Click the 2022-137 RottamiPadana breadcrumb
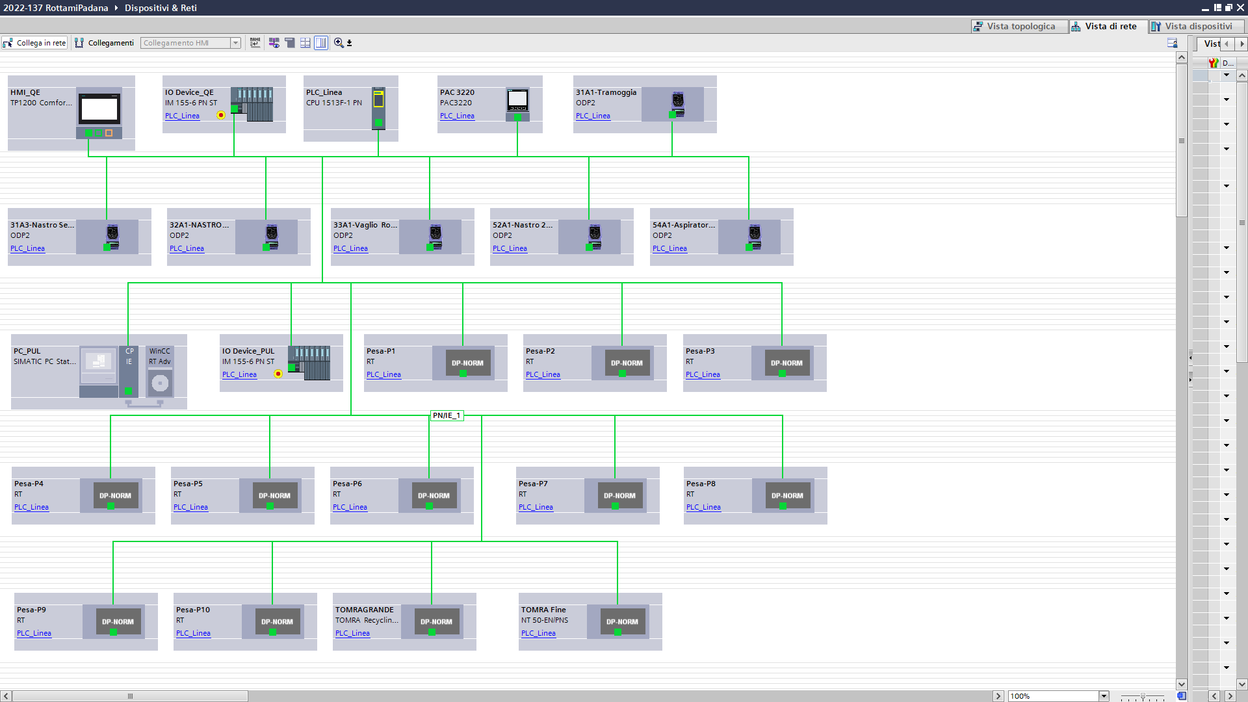The width and height of the screenshot is (1248, 702). pos(56,8)
